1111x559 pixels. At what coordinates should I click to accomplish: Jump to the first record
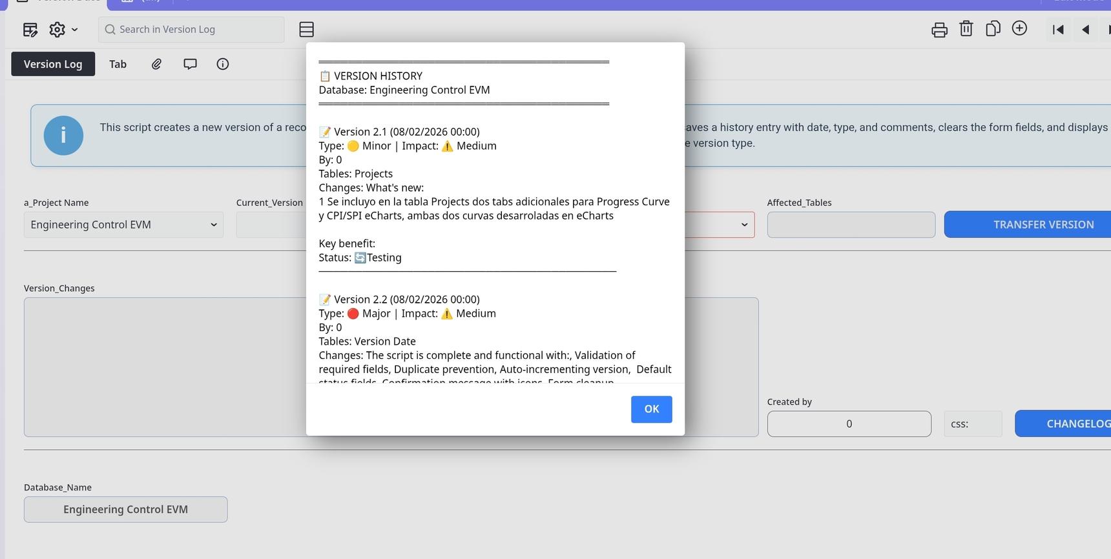click(1058, 30)
